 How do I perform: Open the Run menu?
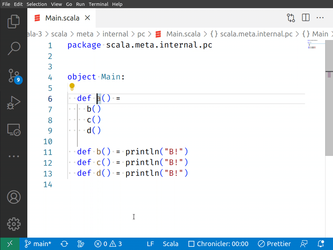[x=80, y=4]
